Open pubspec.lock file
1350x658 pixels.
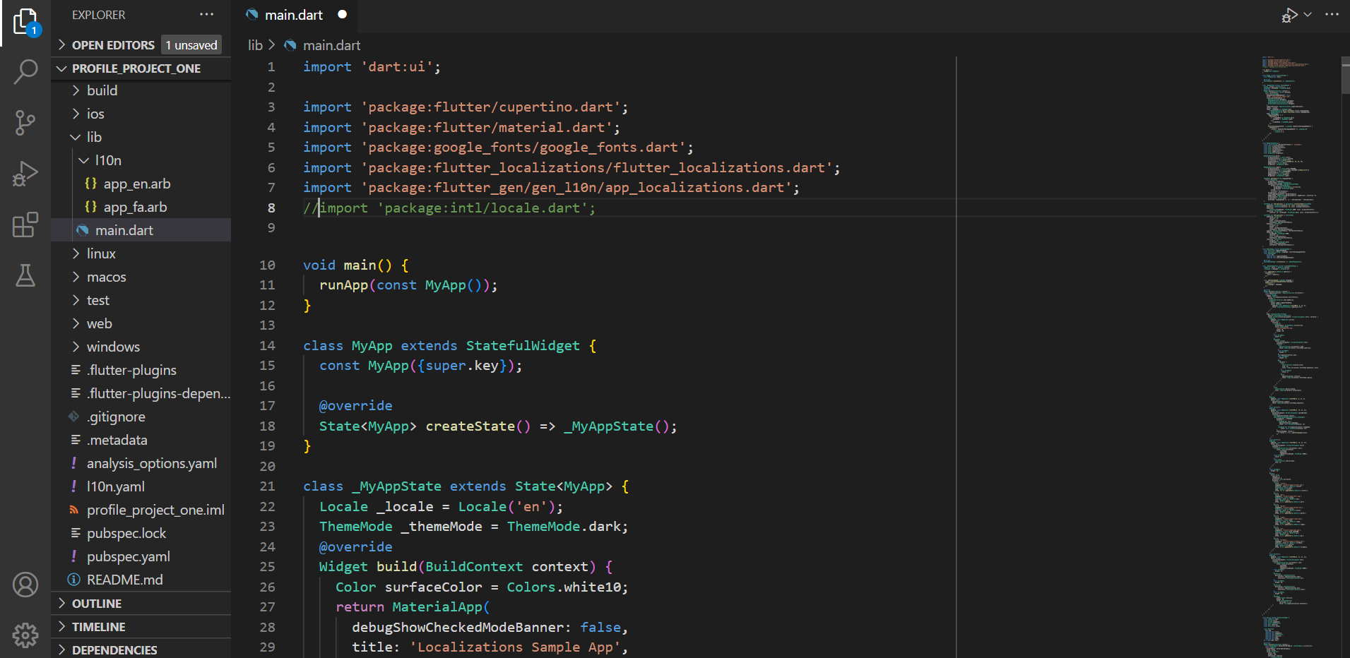(x=141, y=533)
